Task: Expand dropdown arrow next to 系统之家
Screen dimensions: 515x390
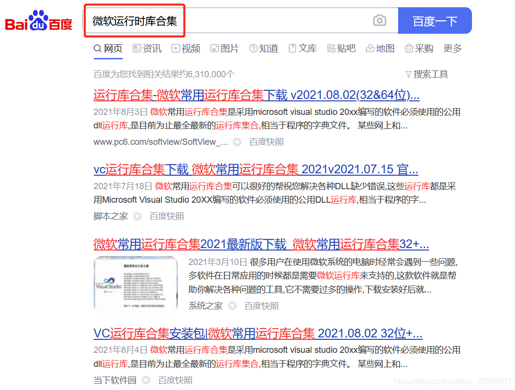Action: [x=232, y=306]
